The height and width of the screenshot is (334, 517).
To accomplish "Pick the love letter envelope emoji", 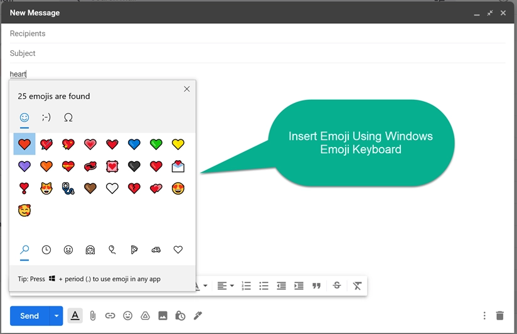I will click(x=178, y=166).
